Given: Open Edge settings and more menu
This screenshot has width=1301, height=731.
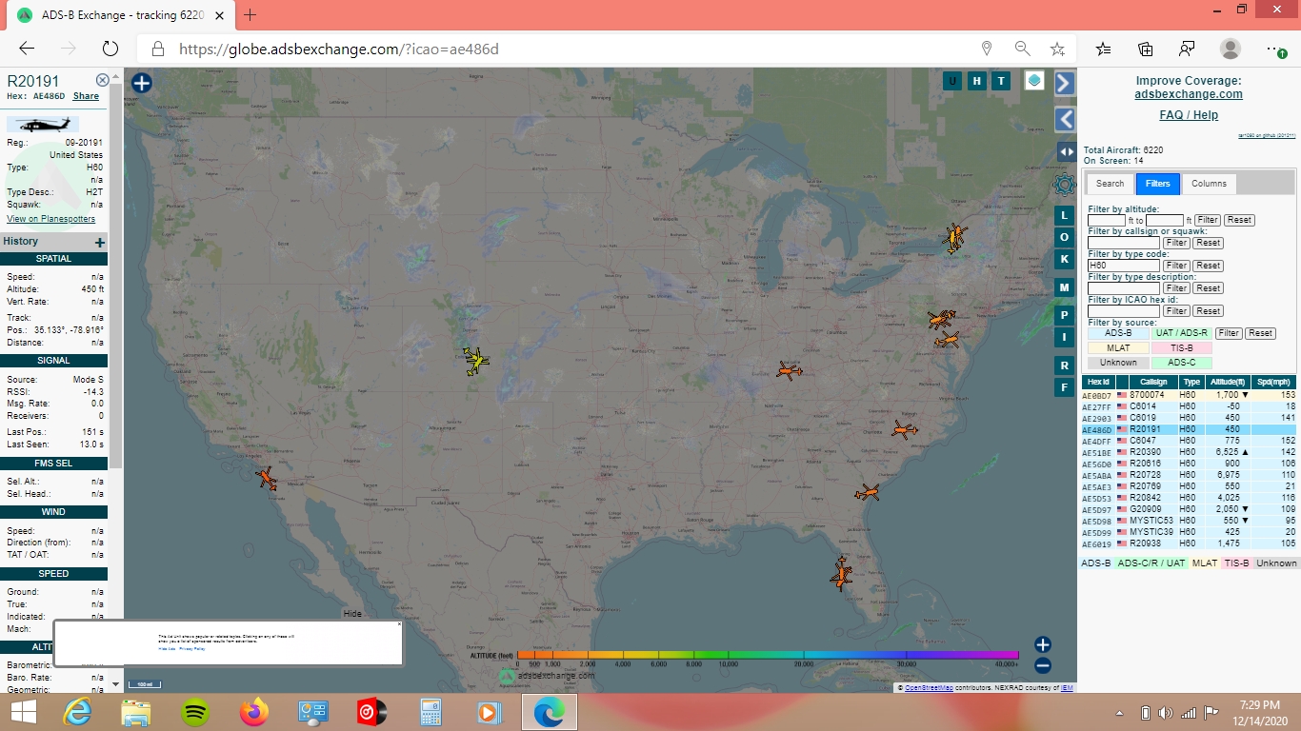Looking at the screenshot, I should click(1275, 49).
